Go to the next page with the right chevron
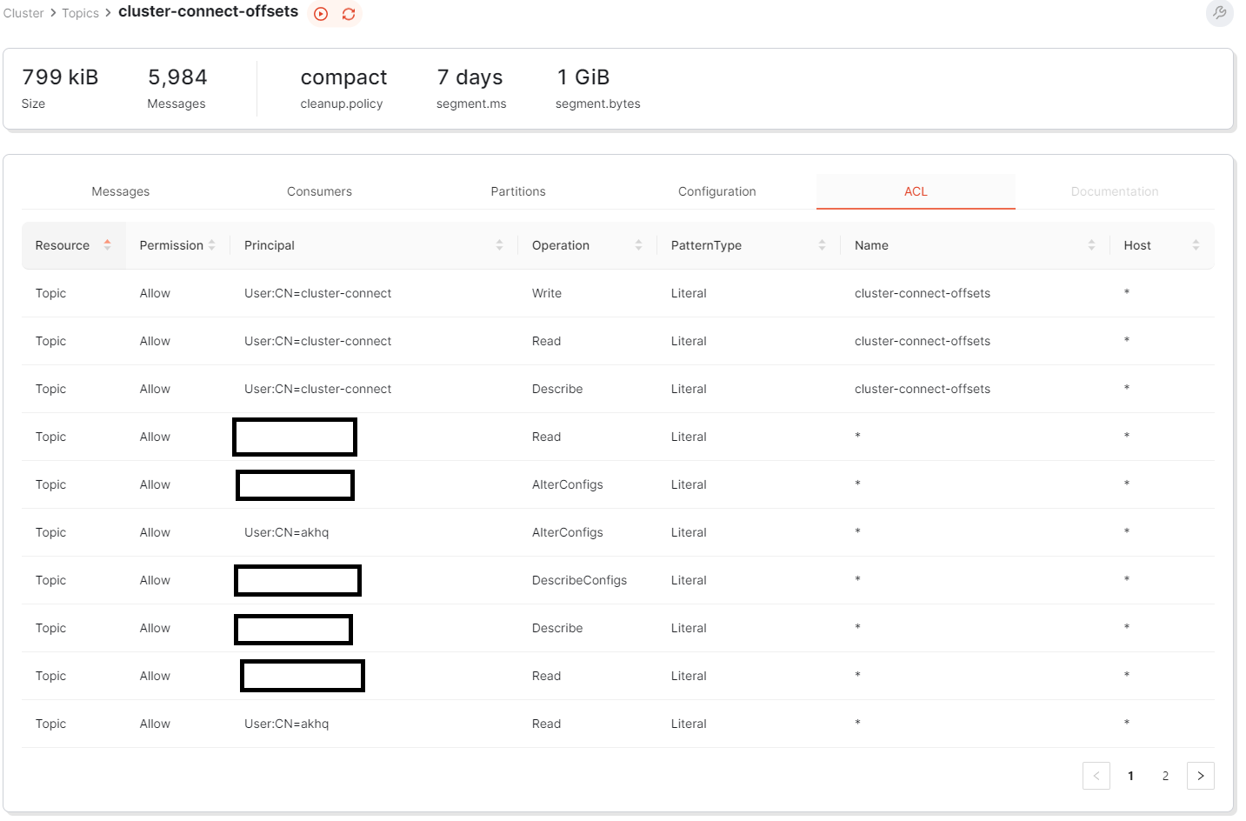 pos(1201,776)
